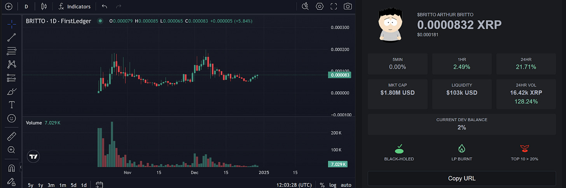Select the Fibonacci retracement lines tool
566x188 pixels.
pyautogui.click(x=12, y=50)
